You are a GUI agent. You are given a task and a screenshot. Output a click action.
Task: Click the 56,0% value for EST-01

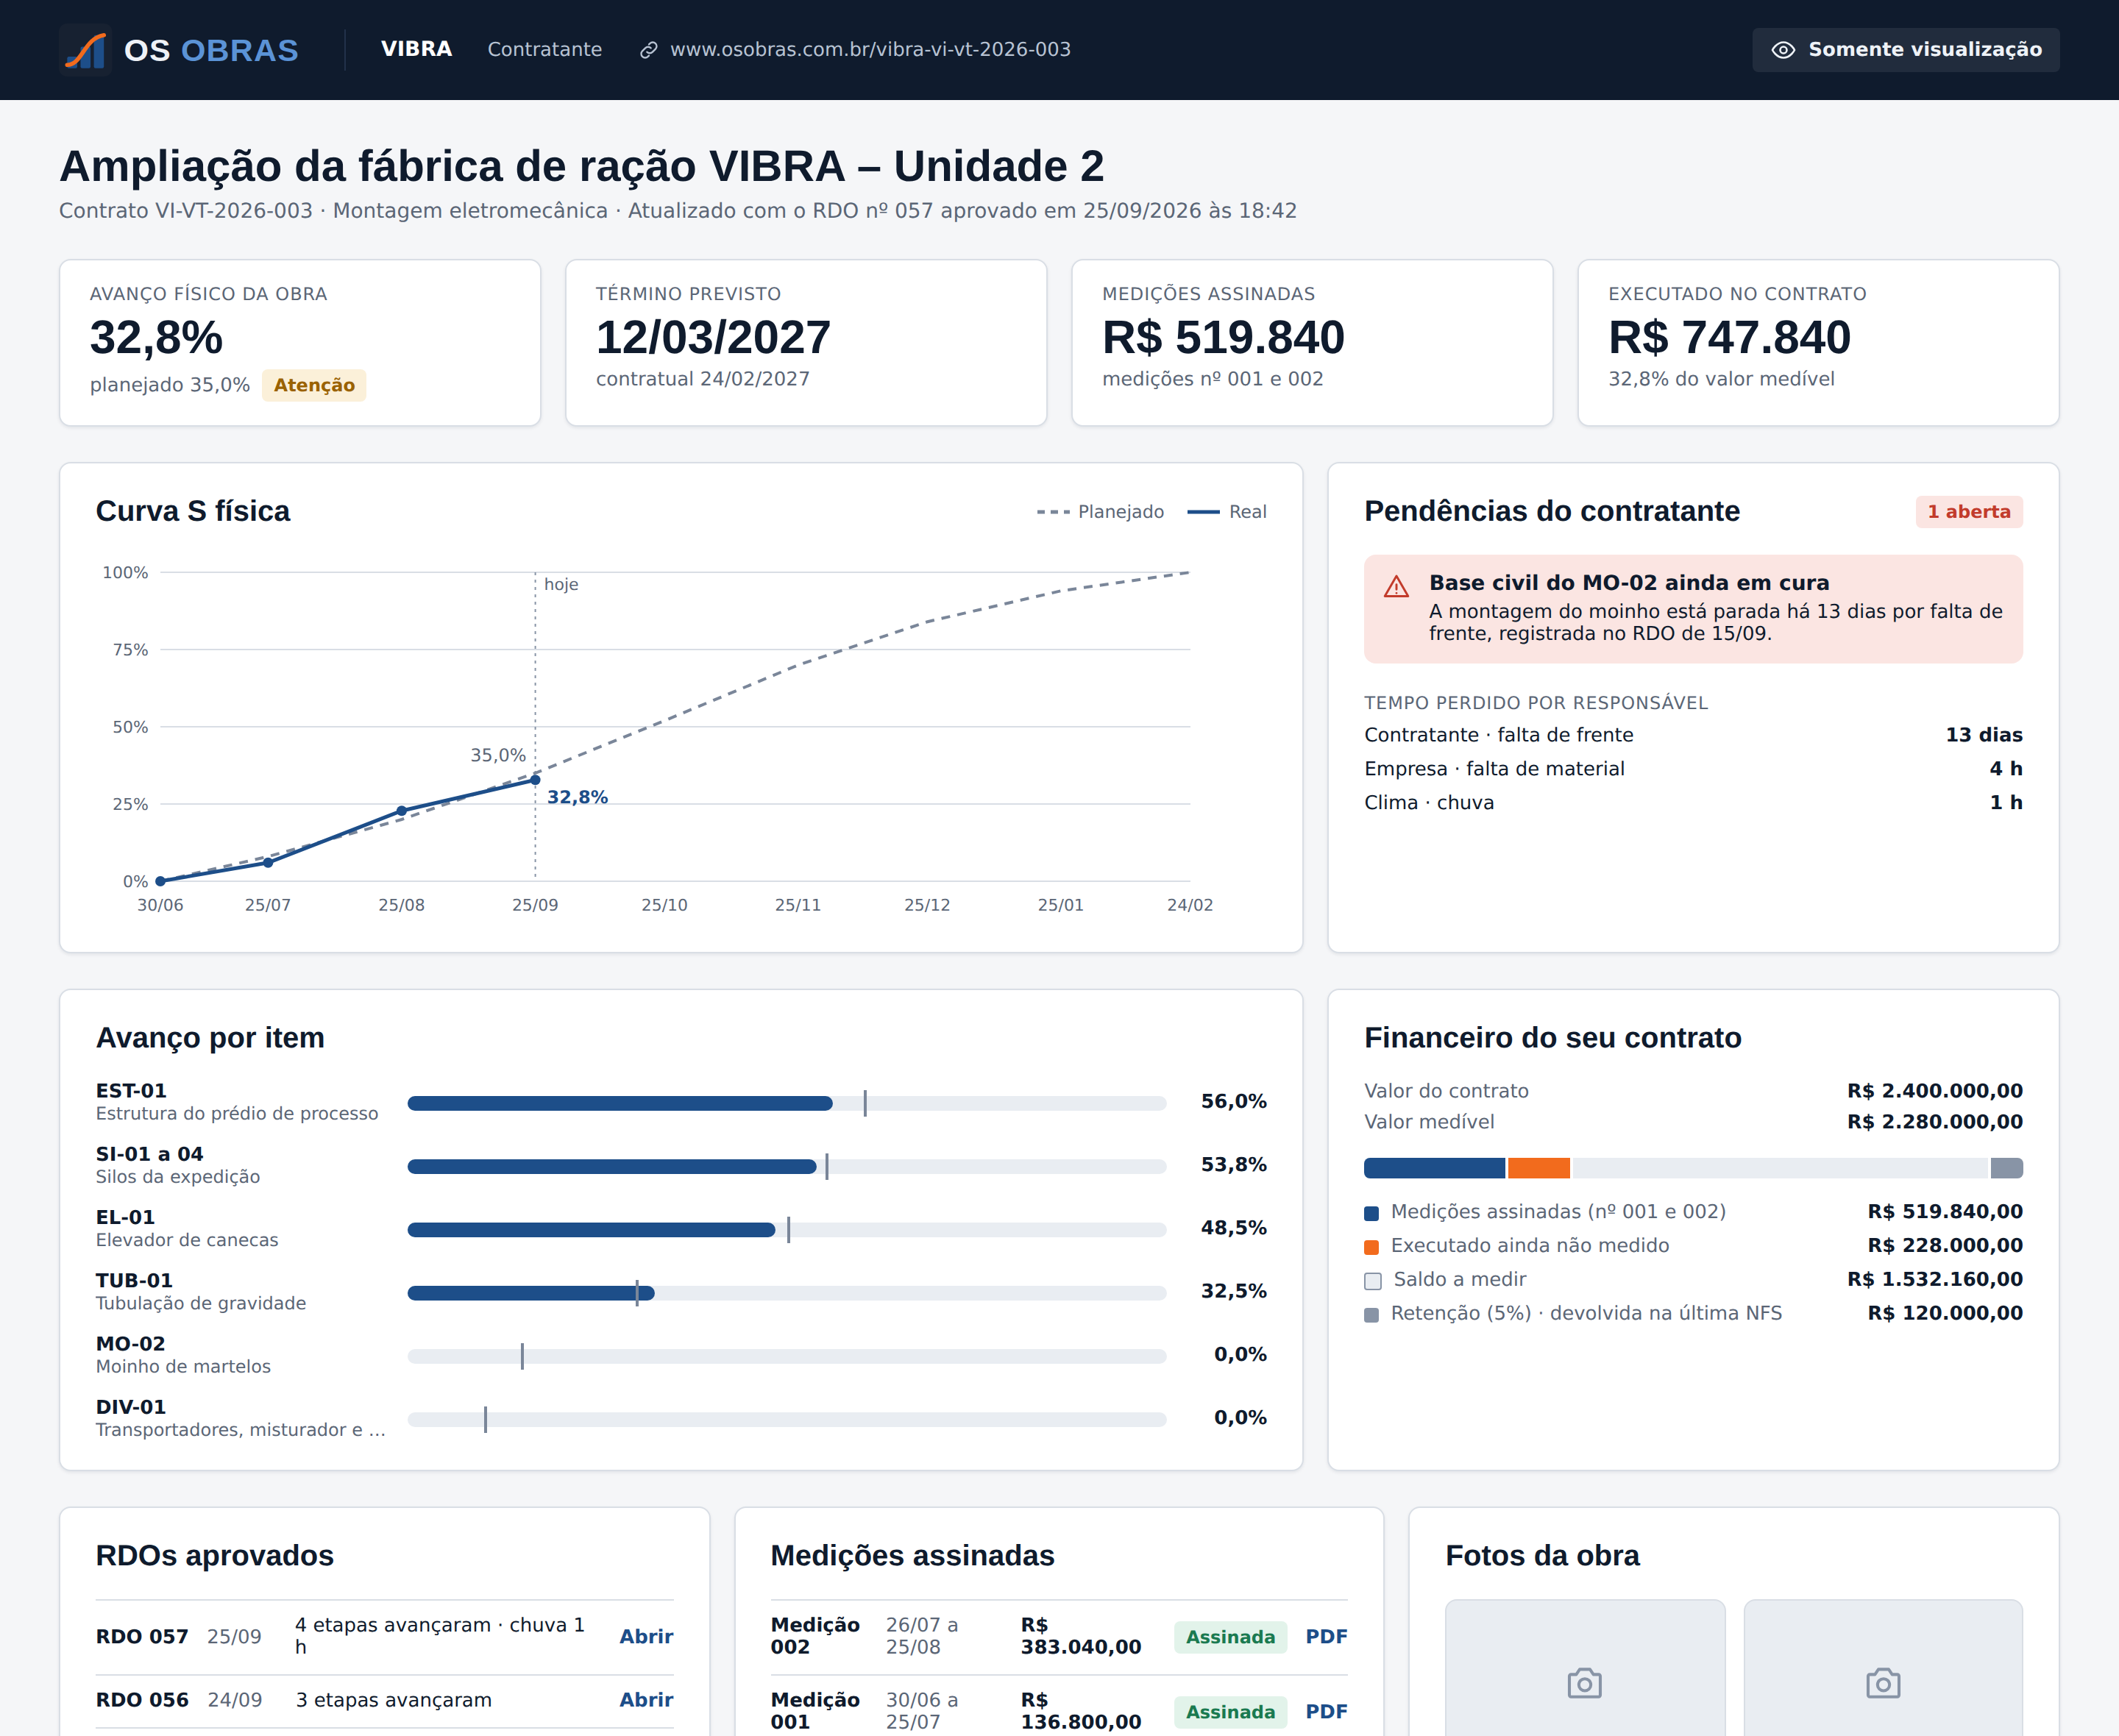(1233, 1101)
